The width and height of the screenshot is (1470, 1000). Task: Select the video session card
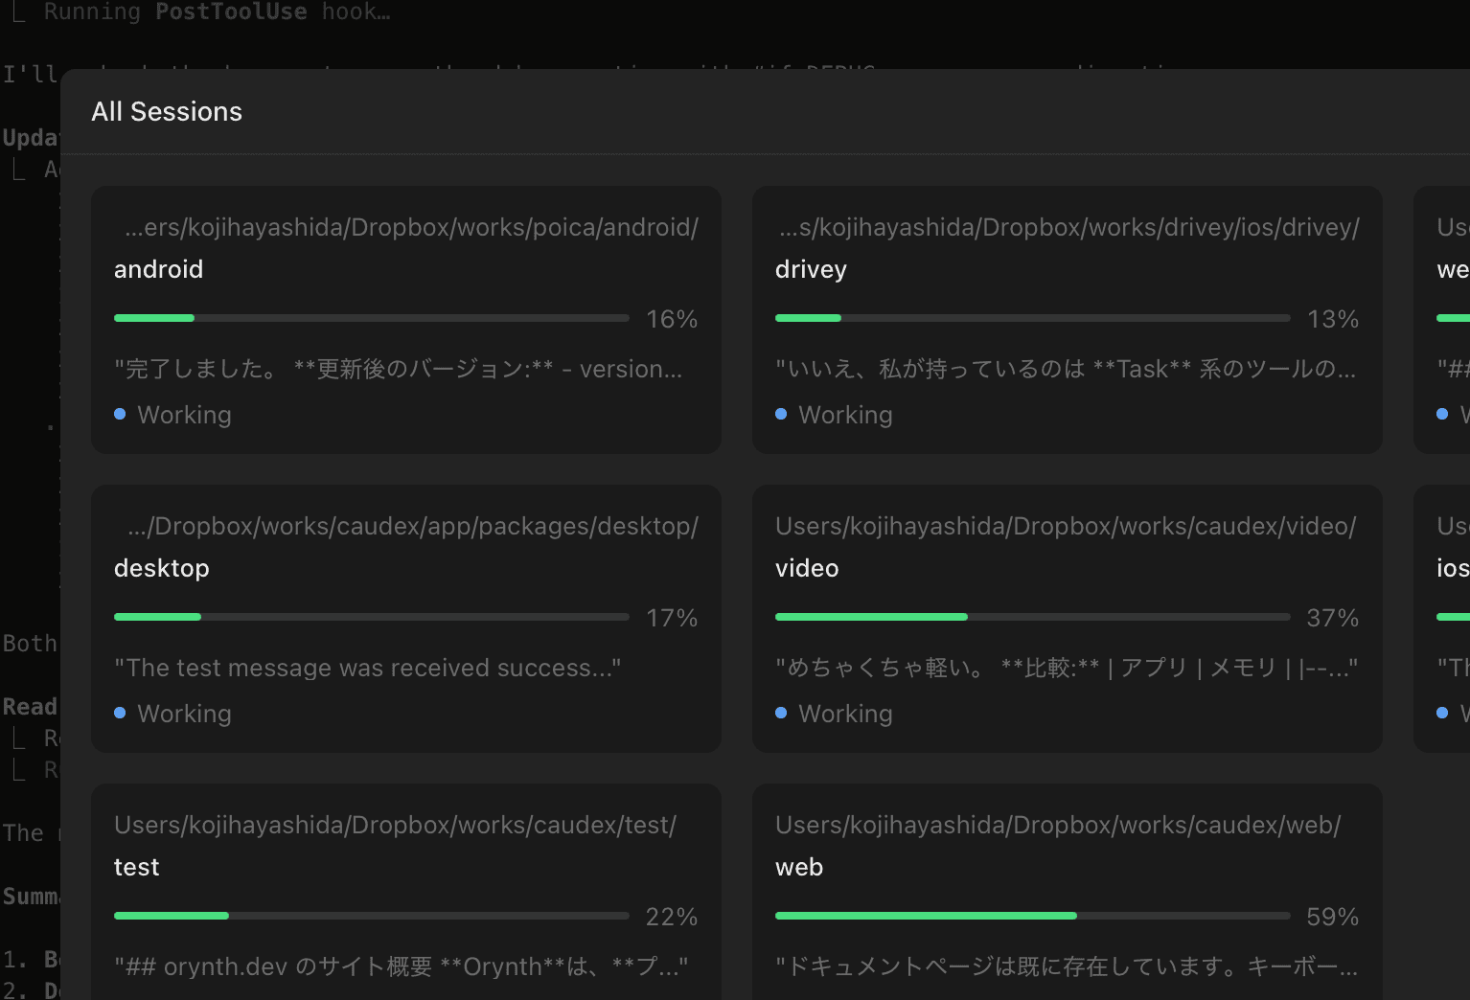click(x=1067, y=618)
